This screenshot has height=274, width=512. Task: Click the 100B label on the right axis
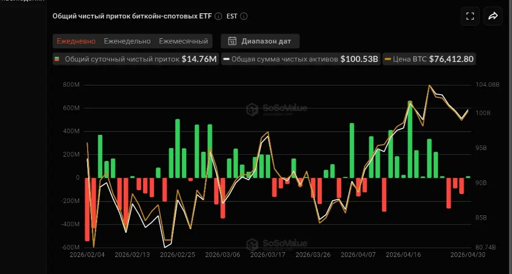point(483,113)
